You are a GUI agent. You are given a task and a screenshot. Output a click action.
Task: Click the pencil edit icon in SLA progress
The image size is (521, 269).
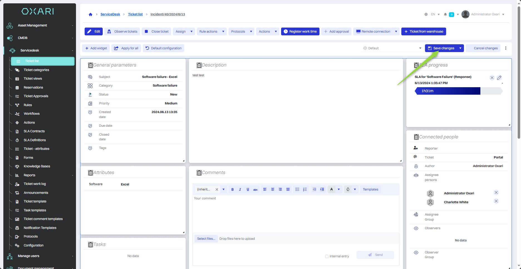tap(499, 78)
